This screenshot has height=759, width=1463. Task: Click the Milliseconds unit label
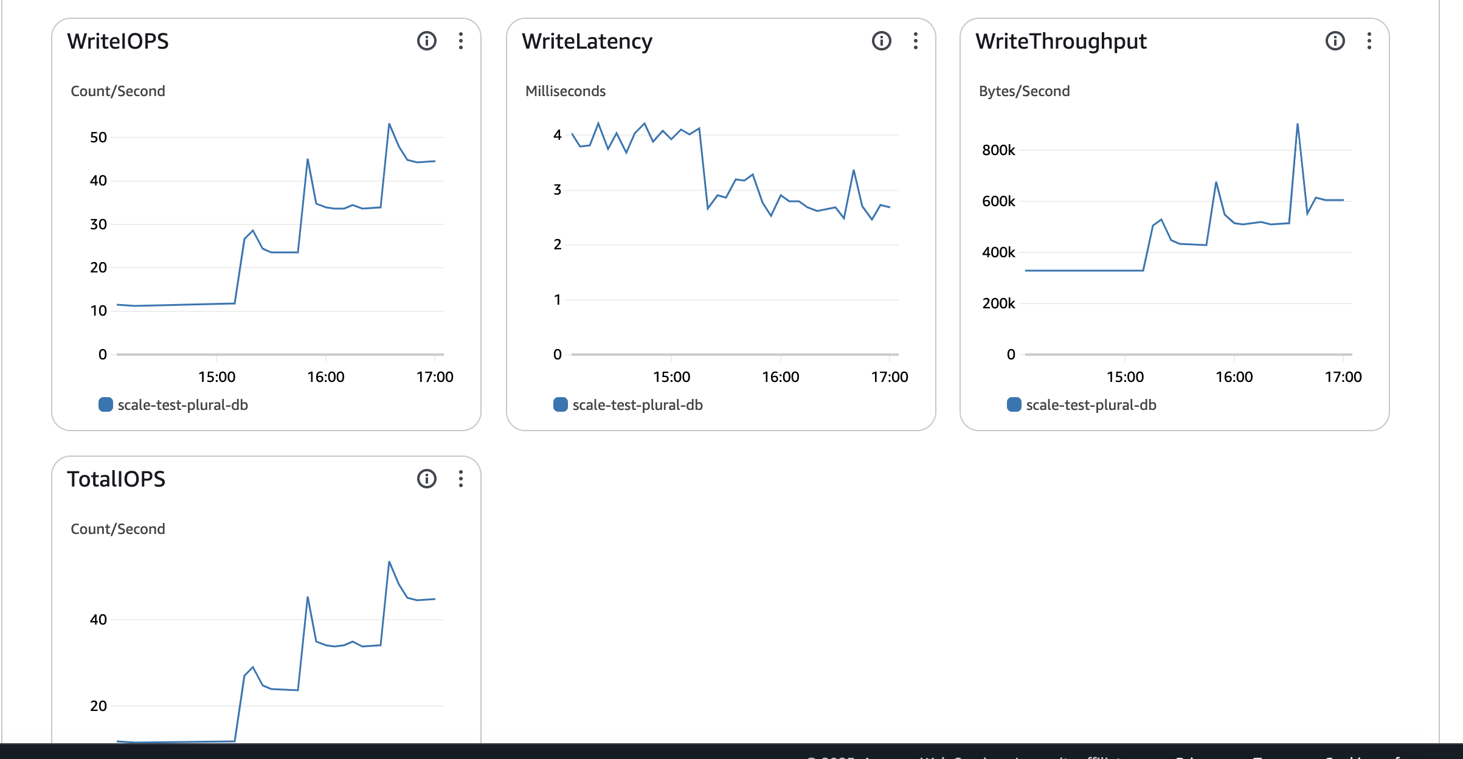[565, 91]
